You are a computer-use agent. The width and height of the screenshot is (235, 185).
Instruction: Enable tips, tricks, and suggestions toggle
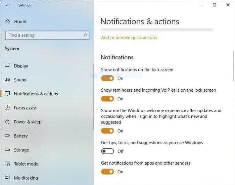click(107, 151)
